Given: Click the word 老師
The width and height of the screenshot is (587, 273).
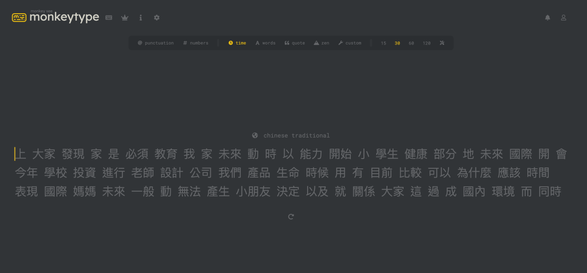Looking at the screenshot, I should point(143,173).
